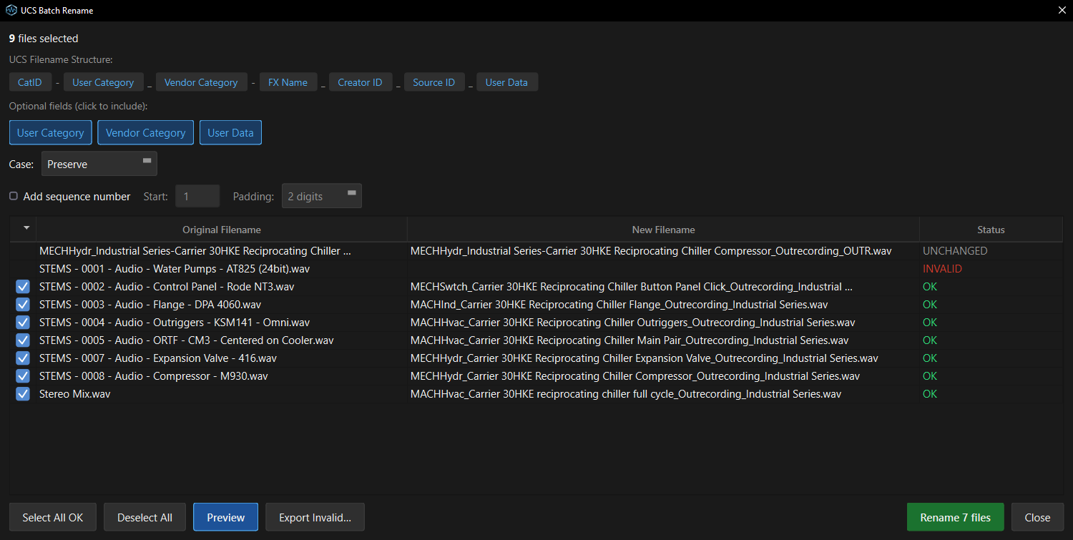Open the Case dropdown set to Preserve

pos(99,164)
